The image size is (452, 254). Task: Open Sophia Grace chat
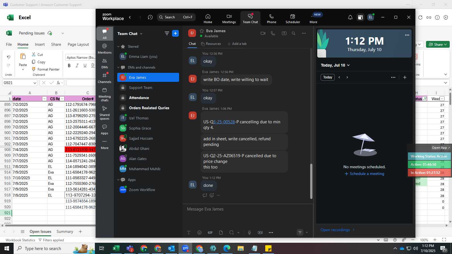[x=148, y=128]
